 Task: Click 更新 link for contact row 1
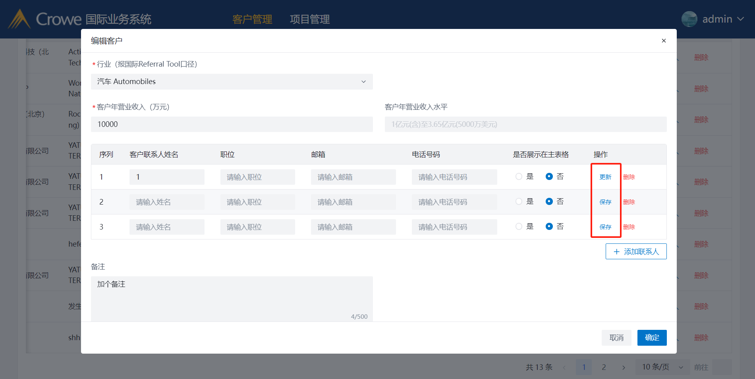pyautogui.click(x=605, y=177)
